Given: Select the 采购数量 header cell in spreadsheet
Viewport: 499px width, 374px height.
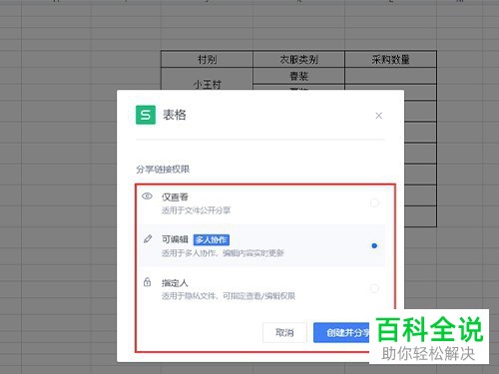Looking at the screenshot, I should (390, 59).
